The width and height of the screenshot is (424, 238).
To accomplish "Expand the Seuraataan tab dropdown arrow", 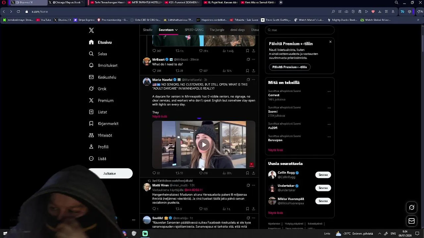I will 176,30.
